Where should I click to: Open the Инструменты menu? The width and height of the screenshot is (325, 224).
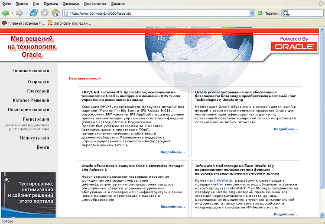tap(95, 3)
